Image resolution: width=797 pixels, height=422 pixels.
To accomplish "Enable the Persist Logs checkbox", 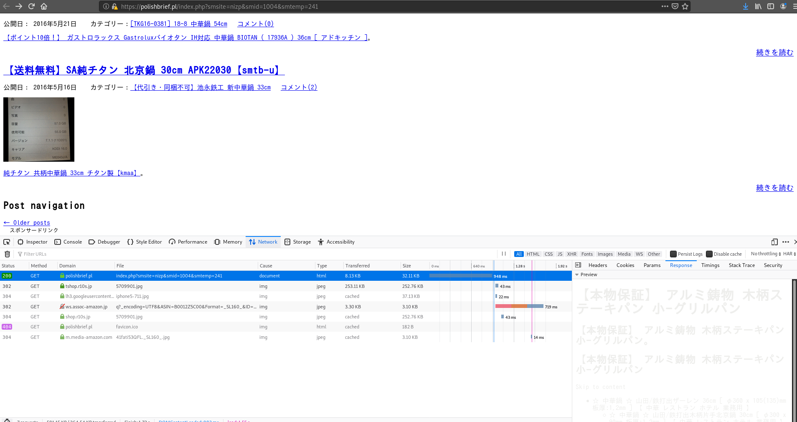I will coord(673,254).
